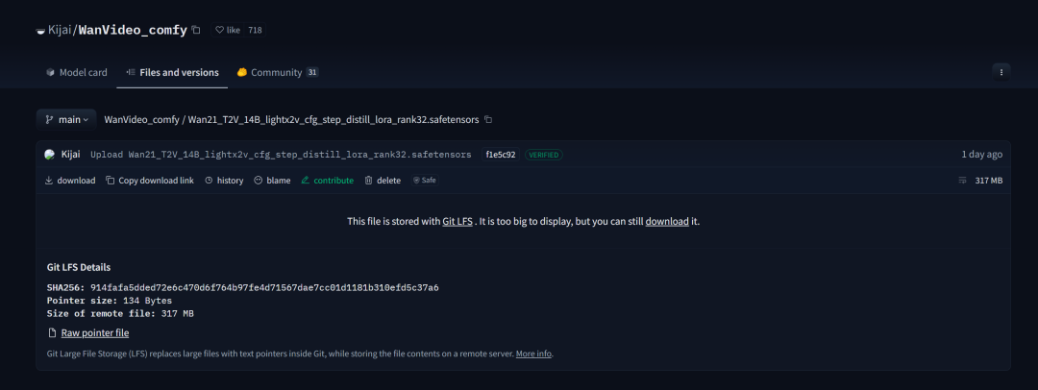
Task: Select the VERIFIED badge
Action: [x=543, y=155]
